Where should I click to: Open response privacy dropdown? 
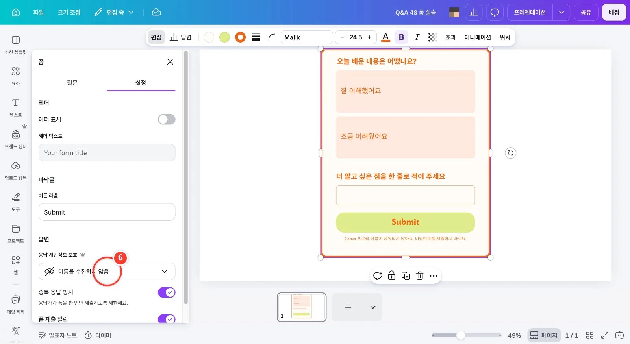[107, 272]
